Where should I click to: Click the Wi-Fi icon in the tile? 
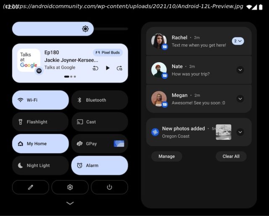tap(21, 100)
